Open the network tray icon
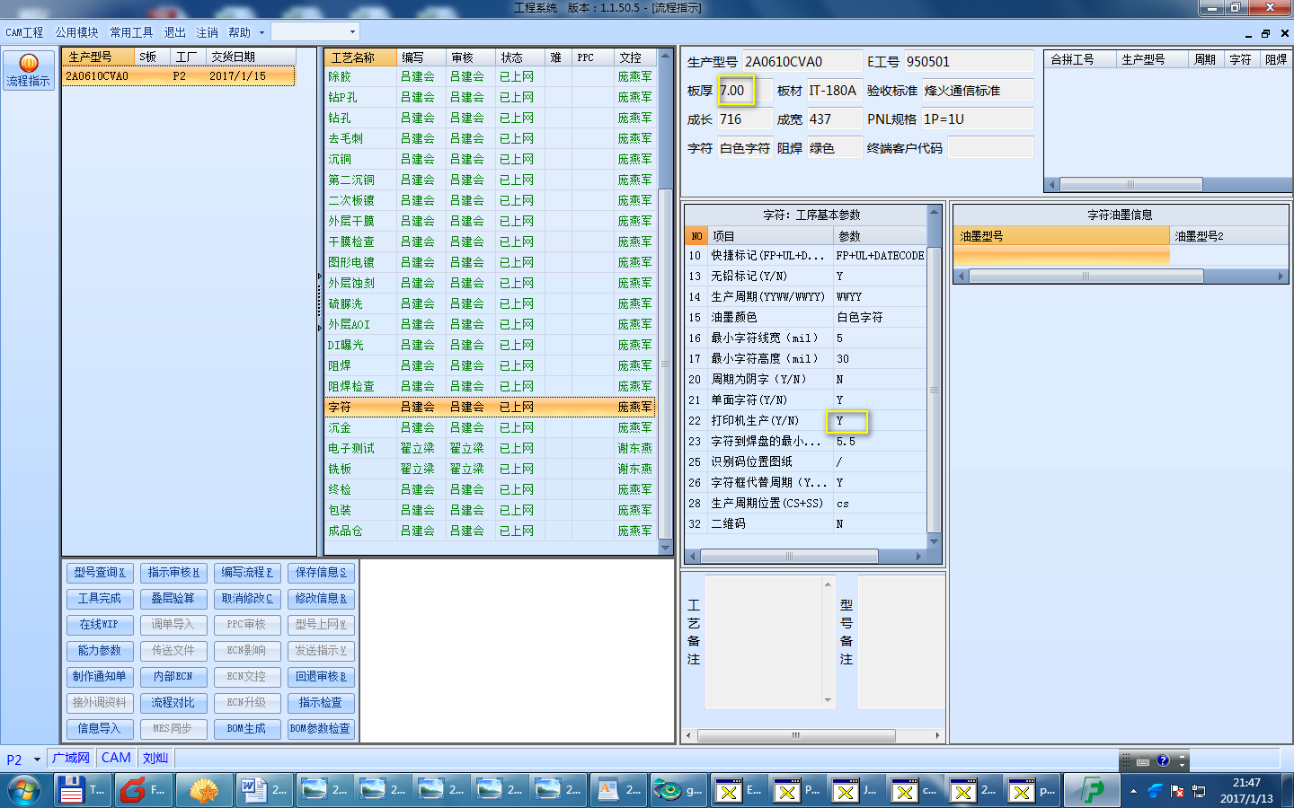1294x808 pixels. (1199, 791)
